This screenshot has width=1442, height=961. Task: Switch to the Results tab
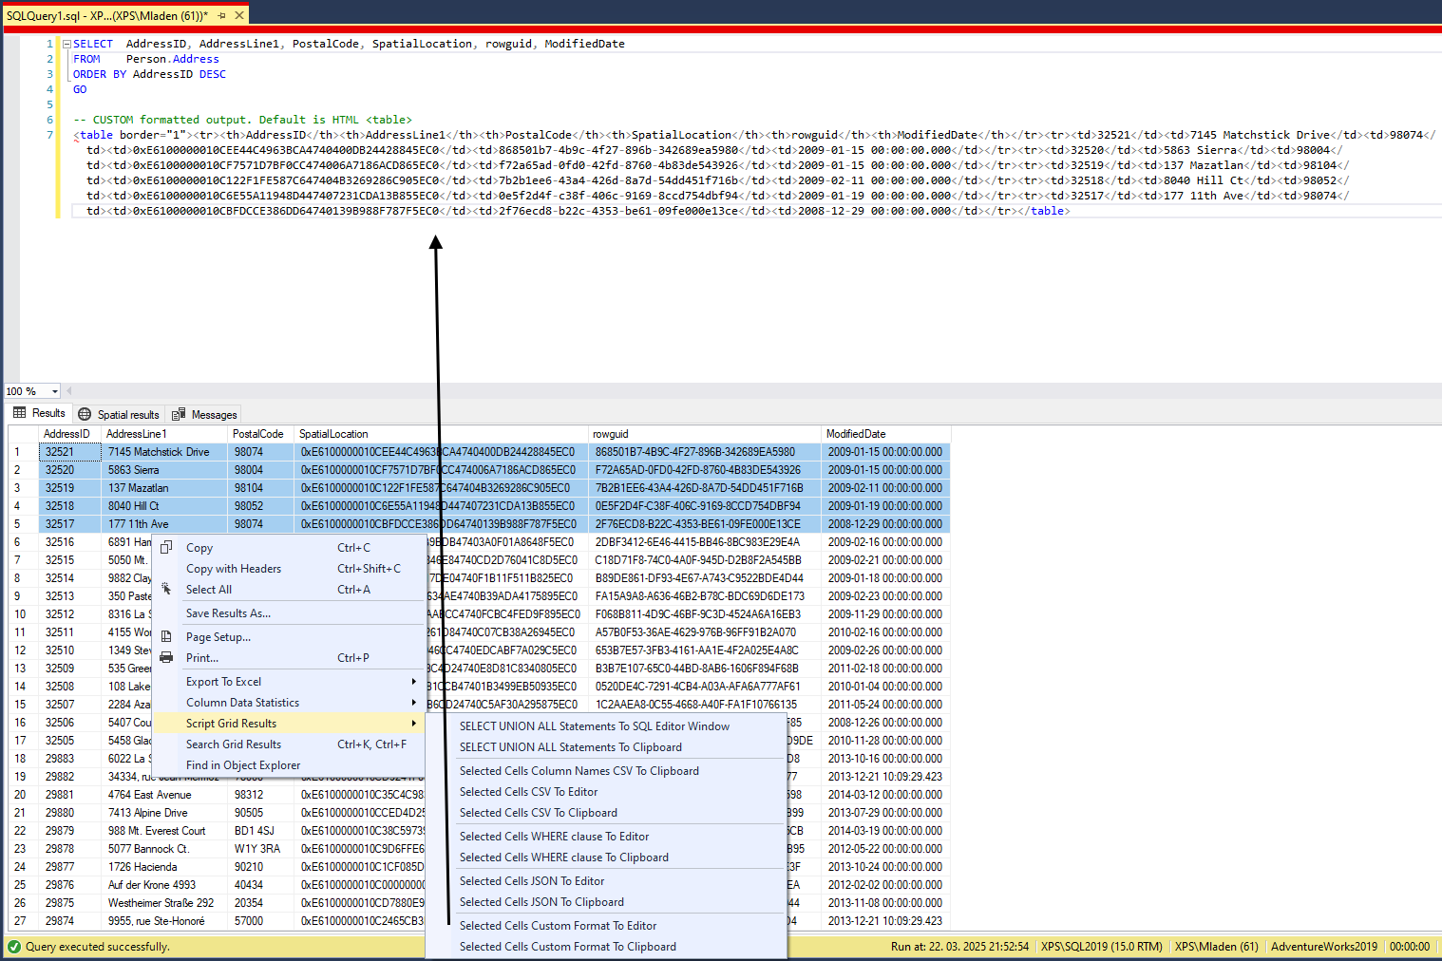(39, 413)
